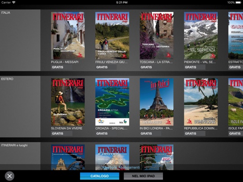243x182 pixels.
Task: Click the IN BICI LONDRA - PA... title text
Action: [156, 128]
